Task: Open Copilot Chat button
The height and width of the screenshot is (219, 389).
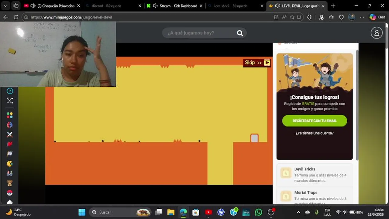Action: (377, 17)
